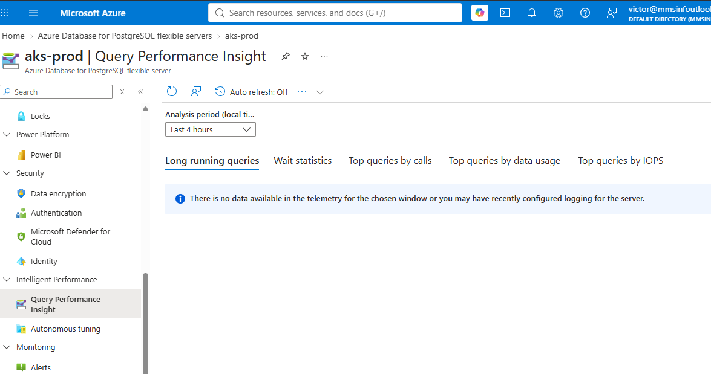Collapse the left navigation menu
The width and height of the screenshot is (711, 374).
click(x=140, y=92)
